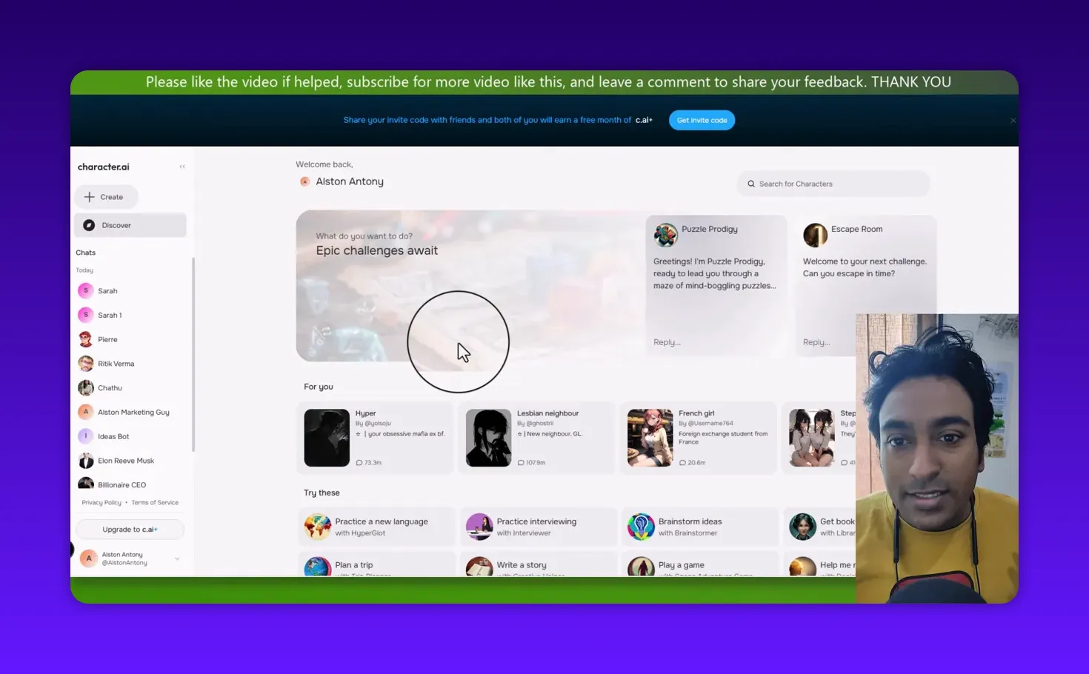Click the Upgrade to c.ai+ button
The height and width of the screenshot is (674, 1089).
[129, 529]
